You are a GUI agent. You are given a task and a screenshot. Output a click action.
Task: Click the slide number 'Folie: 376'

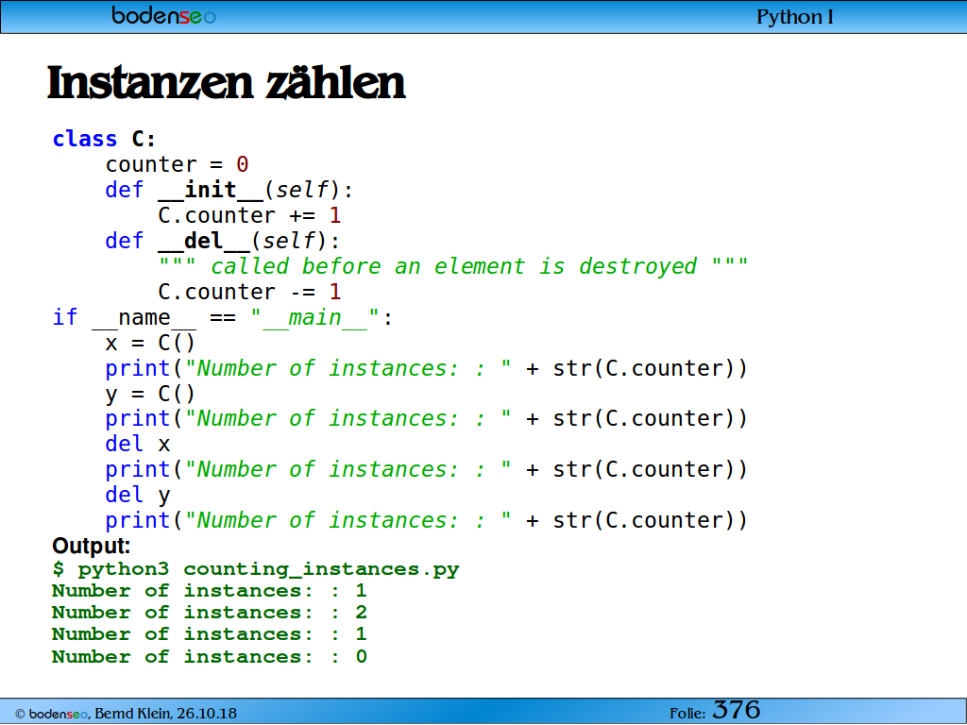tap(715, 711)
